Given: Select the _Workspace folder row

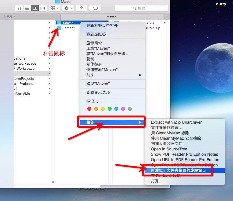Looking at the screenshot, I should [x=32, y=68].
